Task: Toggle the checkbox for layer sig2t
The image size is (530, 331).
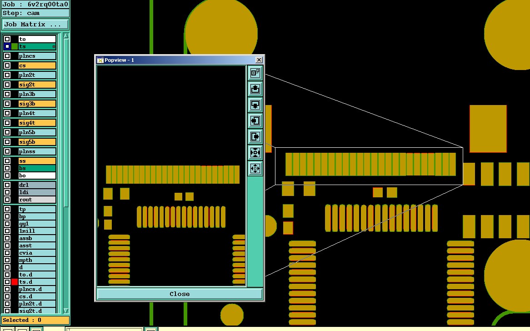Action: pyautogui.click(x=7, y=85)
